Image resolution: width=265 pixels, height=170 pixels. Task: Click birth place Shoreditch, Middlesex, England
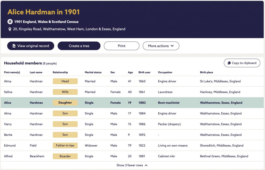(222, 145)
